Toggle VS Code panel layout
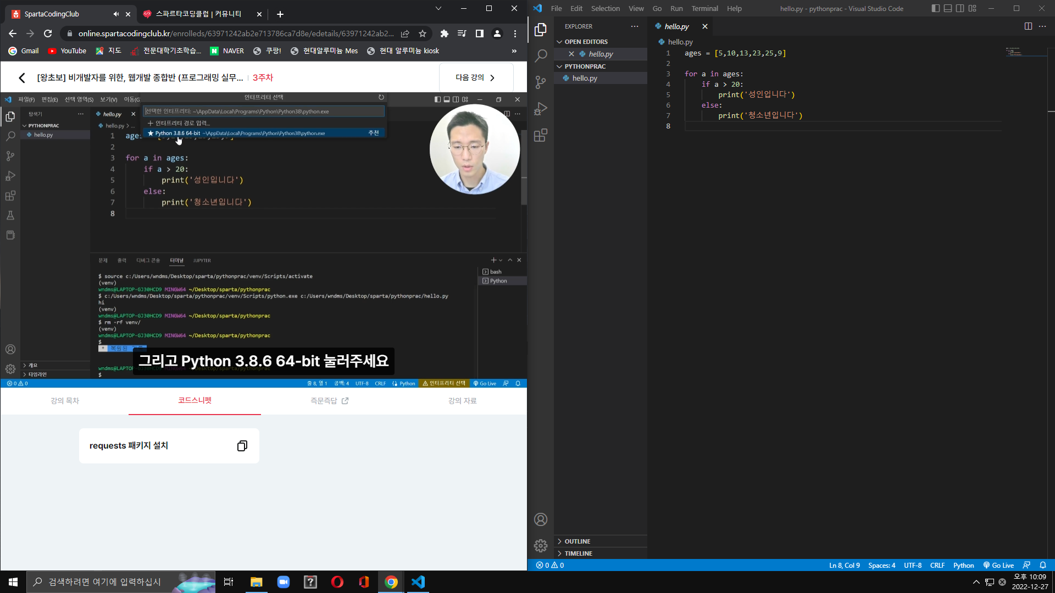 [x=948, y=8]
